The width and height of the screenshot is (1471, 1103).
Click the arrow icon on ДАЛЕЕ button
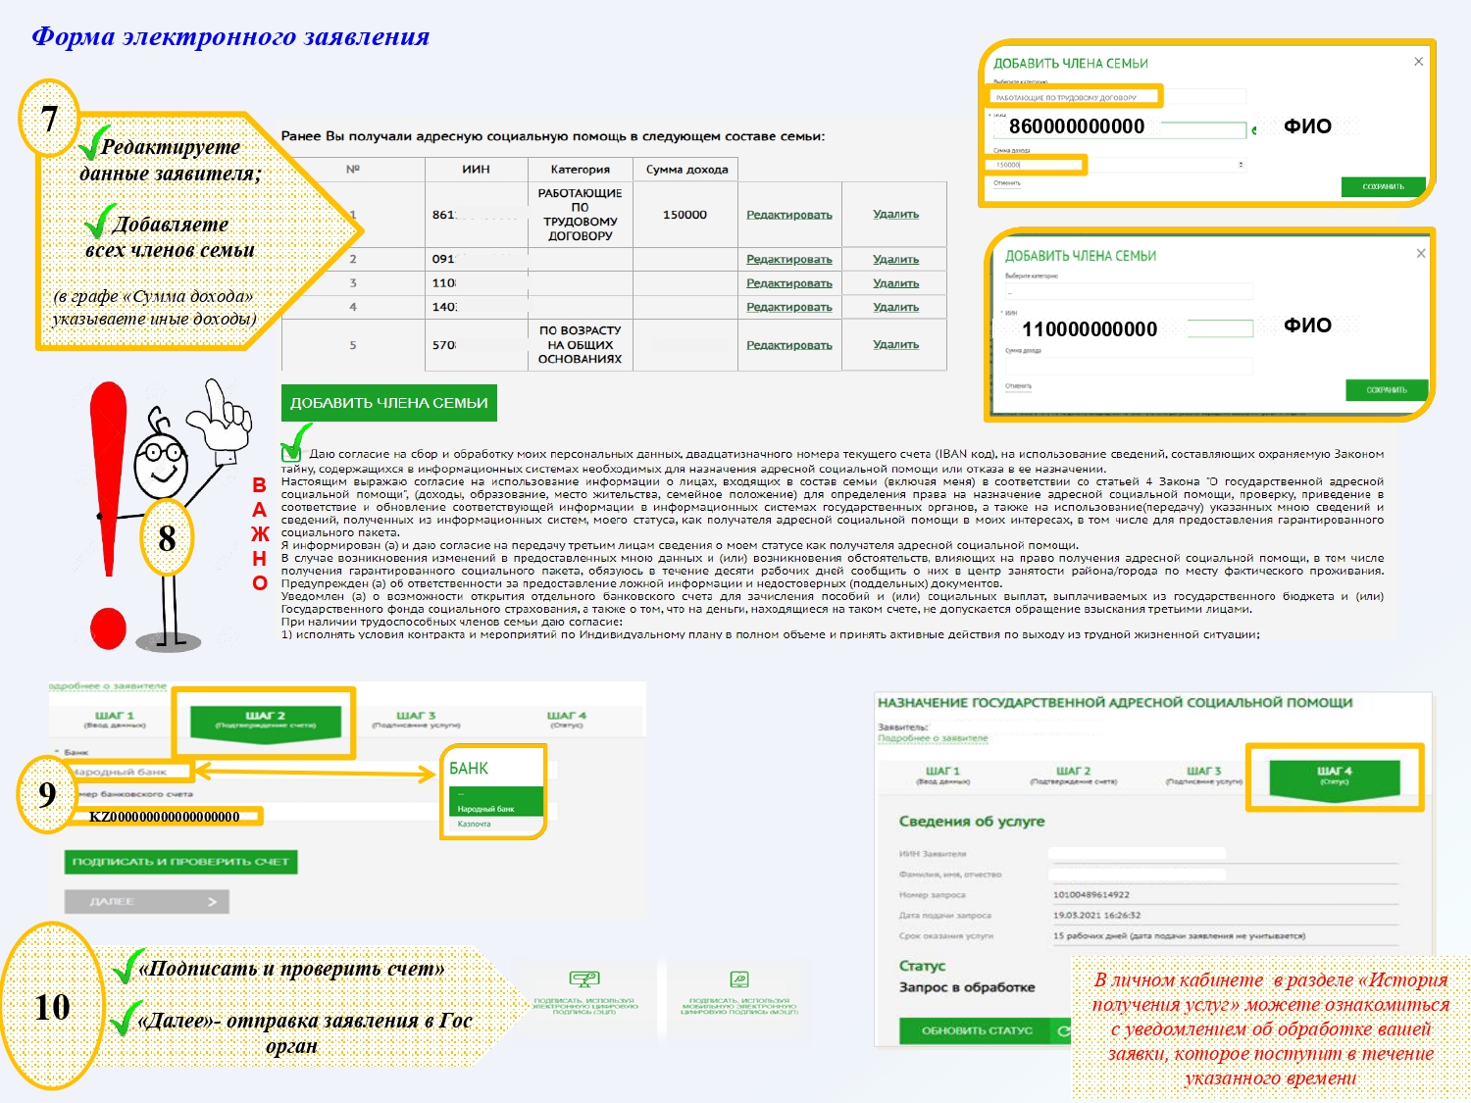212,902
